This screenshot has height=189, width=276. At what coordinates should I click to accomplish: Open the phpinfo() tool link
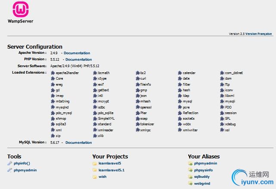[x=22, y=163]
